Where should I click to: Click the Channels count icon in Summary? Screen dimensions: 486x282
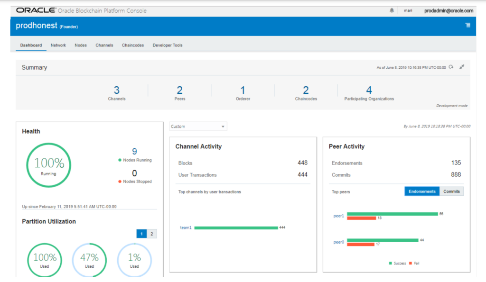click(116, 90)
